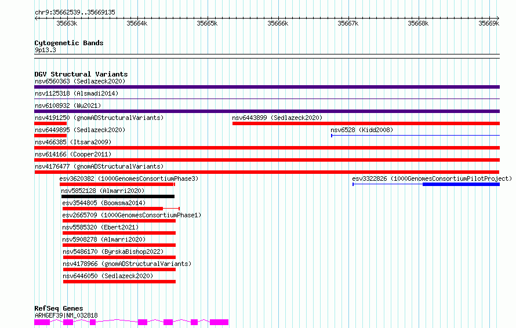Click nsv5585320 (Ebert2021) label
Image resolution: width=516 pixels, height=328 pixels.
pos(100,227)
